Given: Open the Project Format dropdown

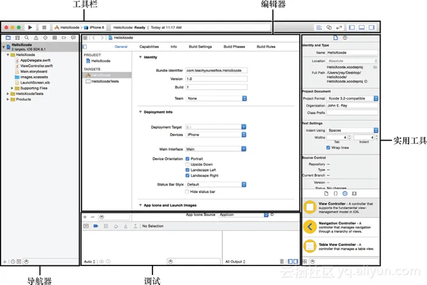Looking at the screenshot, I should pyautogui.click(x=353, y=99).
